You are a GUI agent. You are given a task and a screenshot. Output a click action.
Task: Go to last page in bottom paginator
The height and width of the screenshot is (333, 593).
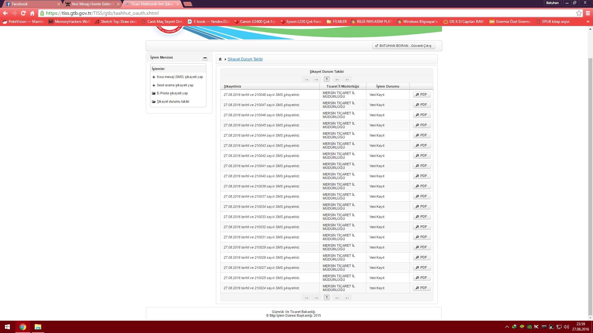(x=347, y=298)
